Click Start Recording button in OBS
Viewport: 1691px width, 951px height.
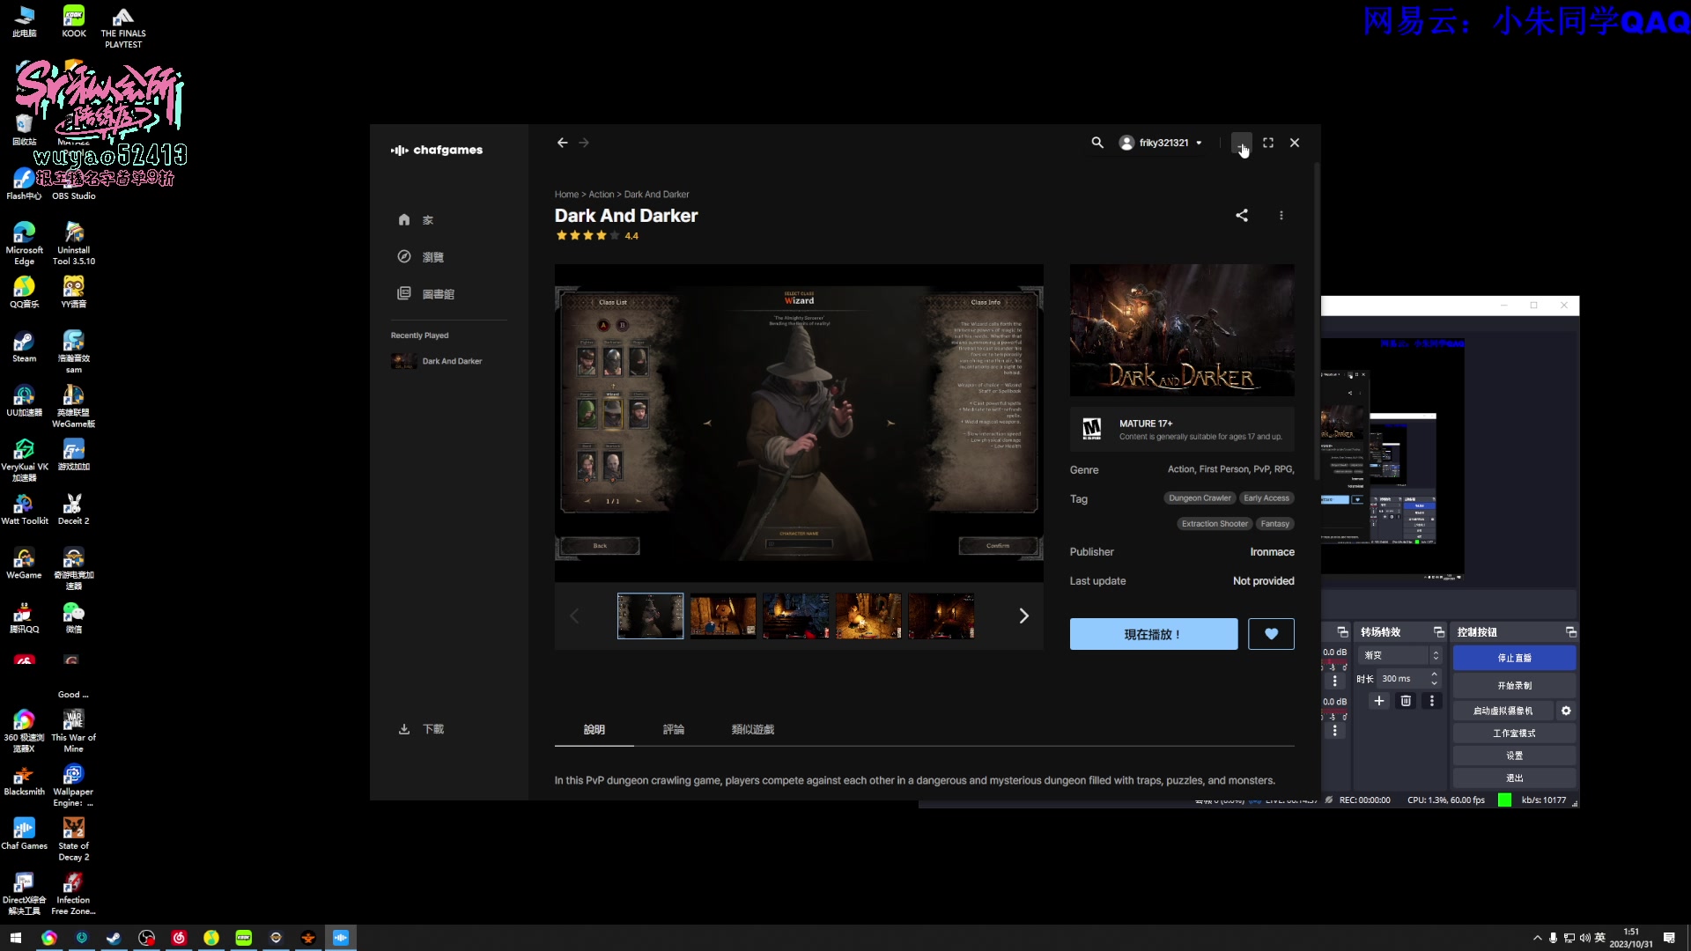[1514, 686]
